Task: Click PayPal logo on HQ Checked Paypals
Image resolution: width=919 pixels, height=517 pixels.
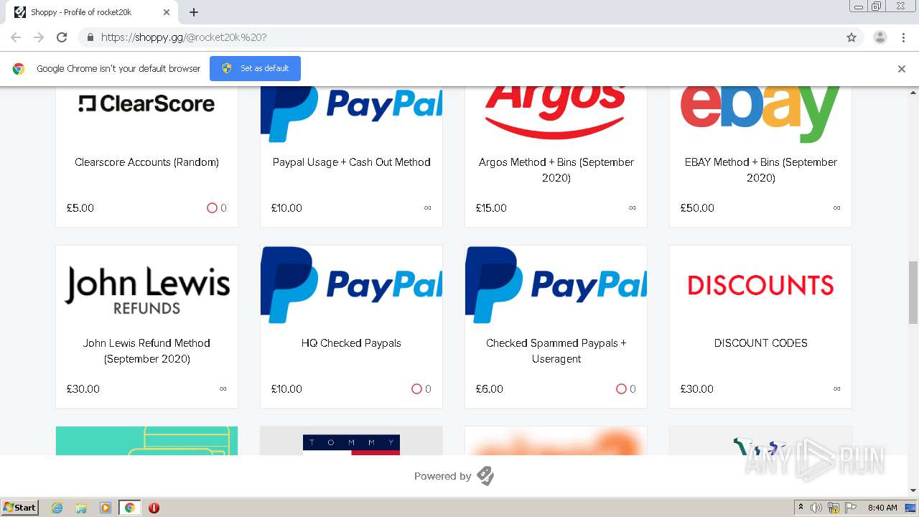Action: 351,285
